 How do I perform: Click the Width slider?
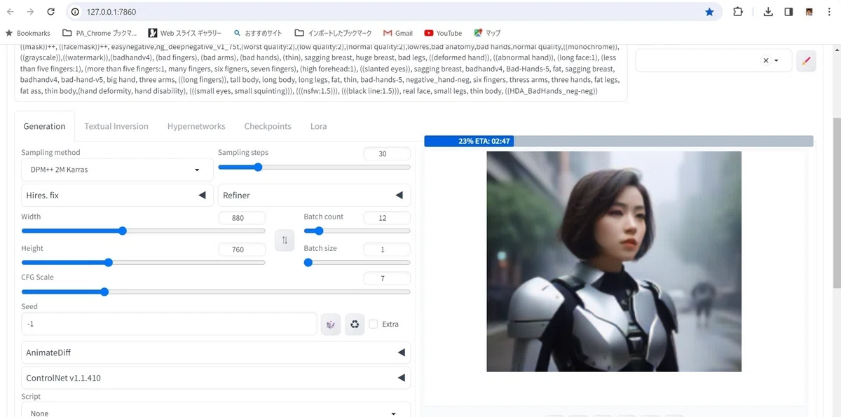coord(144,231)
